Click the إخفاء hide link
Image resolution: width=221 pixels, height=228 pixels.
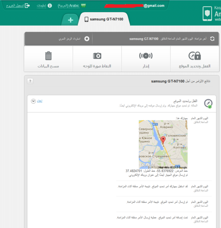pyautogui.click(x=40, y=101)
